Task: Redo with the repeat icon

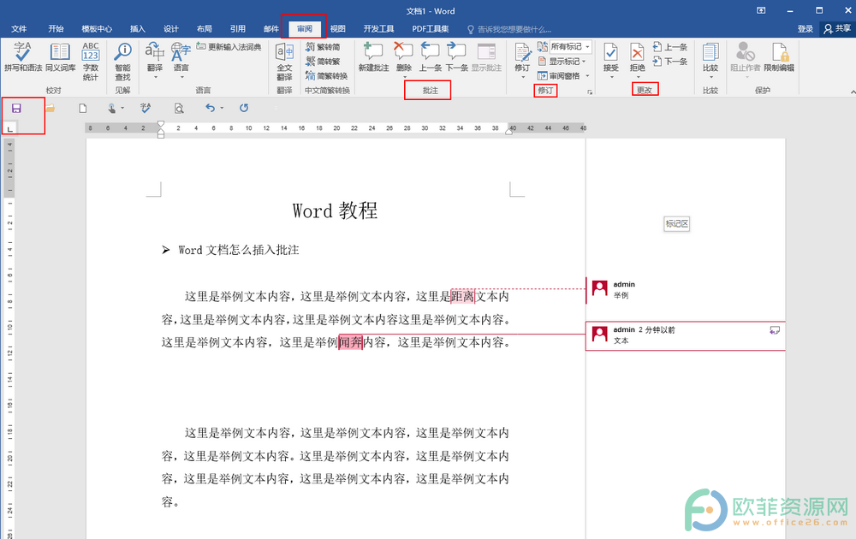Action: 244,108
